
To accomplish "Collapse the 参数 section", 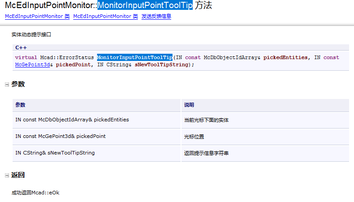I will [7, 85].
